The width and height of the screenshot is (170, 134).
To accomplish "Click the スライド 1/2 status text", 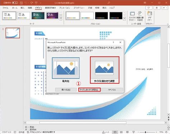I will click(6, 132).
